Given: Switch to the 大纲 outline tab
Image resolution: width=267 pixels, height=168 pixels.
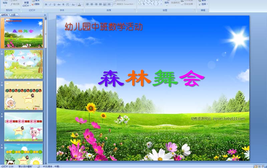Looking at the screenshot, I should tap(13, 15).
